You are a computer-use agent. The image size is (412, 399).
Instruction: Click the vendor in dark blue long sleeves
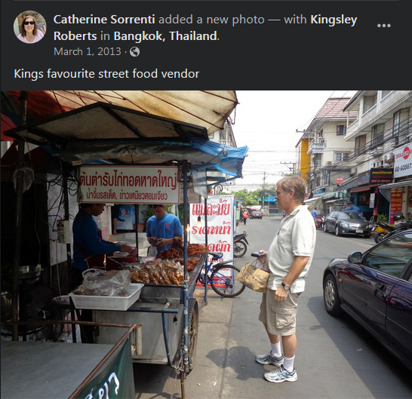coord(97,241)
